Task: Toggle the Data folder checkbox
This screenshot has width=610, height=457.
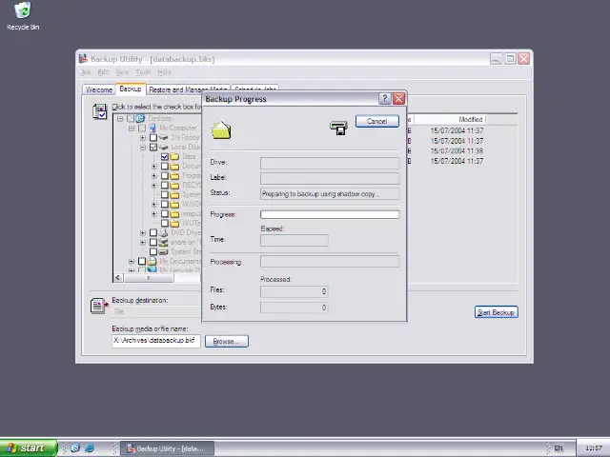Action: pos(165,157)
